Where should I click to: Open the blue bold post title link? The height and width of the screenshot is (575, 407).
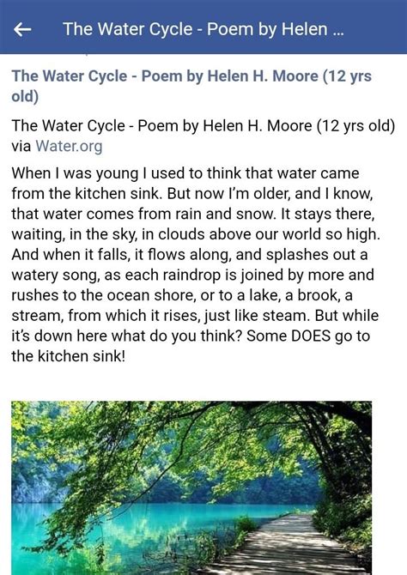tap(191, 86)
